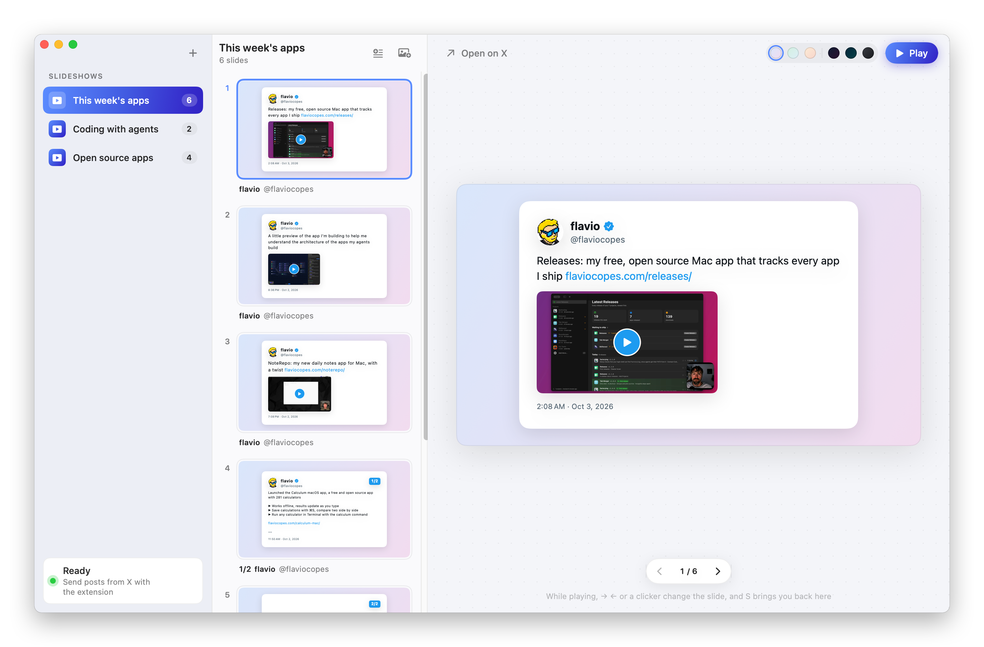Click @flaviocopes handle in main preview
Viewport: 984px width, 647px height.
[597, 239]
